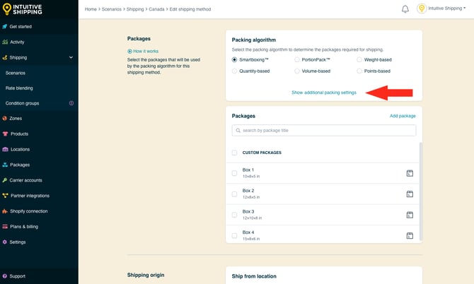Screen dimensions: 474x284
Task: Click the Box 3 package details icon
Action: pos(410,215)
